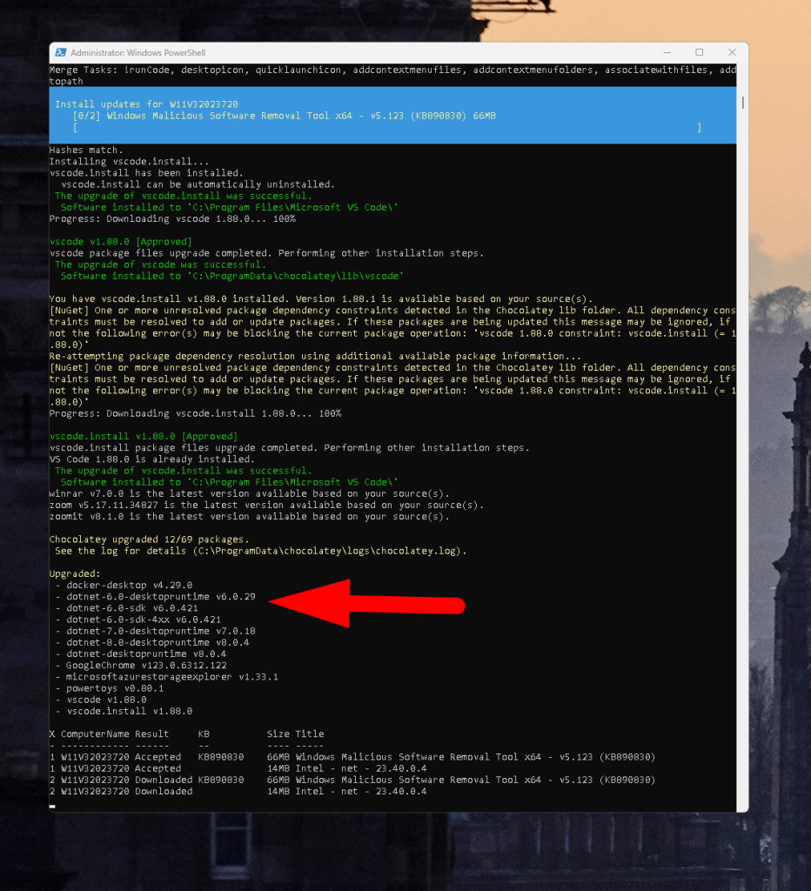The image size is (811, 891).
Task: Click the 'vscode v1.88.0' upgraded list entry
Action: pyautogui.click(x=106, y=700)
